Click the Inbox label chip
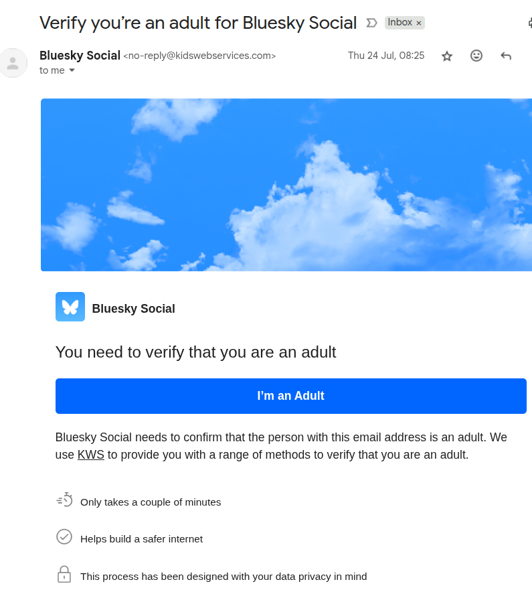 400,23
